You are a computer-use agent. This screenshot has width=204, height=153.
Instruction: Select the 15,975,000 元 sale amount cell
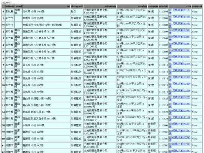[100, 145]
